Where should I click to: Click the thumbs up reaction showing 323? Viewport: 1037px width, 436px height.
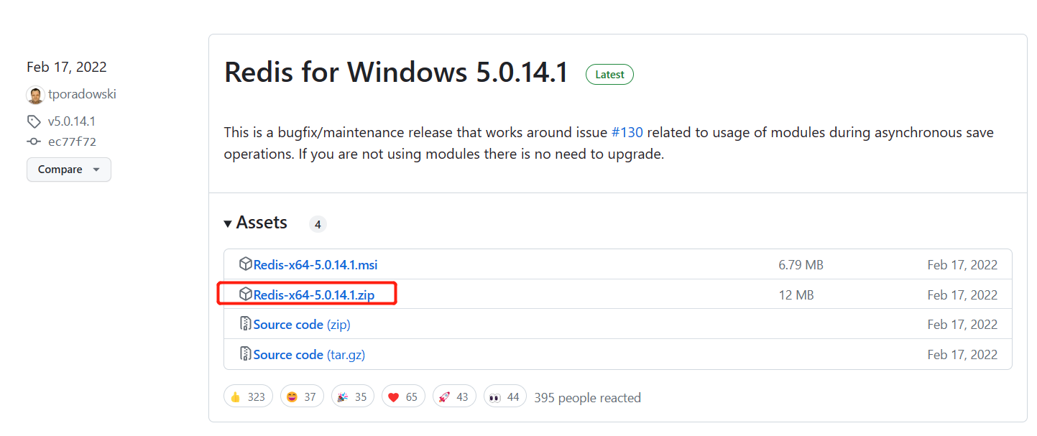pyautogui.click(x=248, y=396)
